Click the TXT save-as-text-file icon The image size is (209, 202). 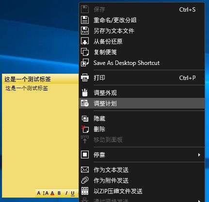point(85,31)
